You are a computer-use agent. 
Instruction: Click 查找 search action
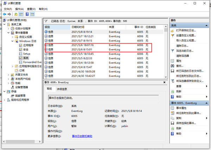(x=180, y=65)
